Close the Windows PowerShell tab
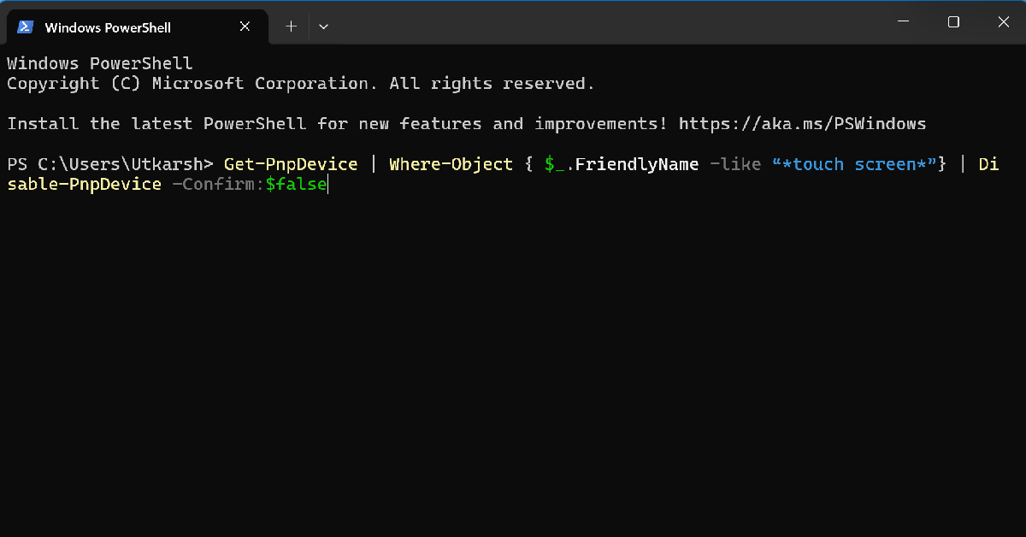Viewport: 1026px width, 537px height. 245,26
